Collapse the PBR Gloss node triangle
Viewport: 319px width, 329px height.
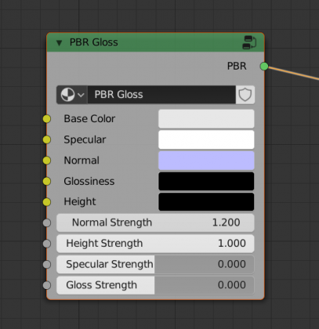pos(60,43)
